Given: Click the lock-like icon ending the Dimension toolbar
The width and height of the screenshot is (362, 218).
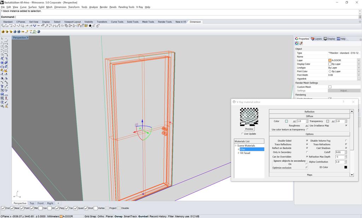Looking at the screenshot, I should coord(98,26).
